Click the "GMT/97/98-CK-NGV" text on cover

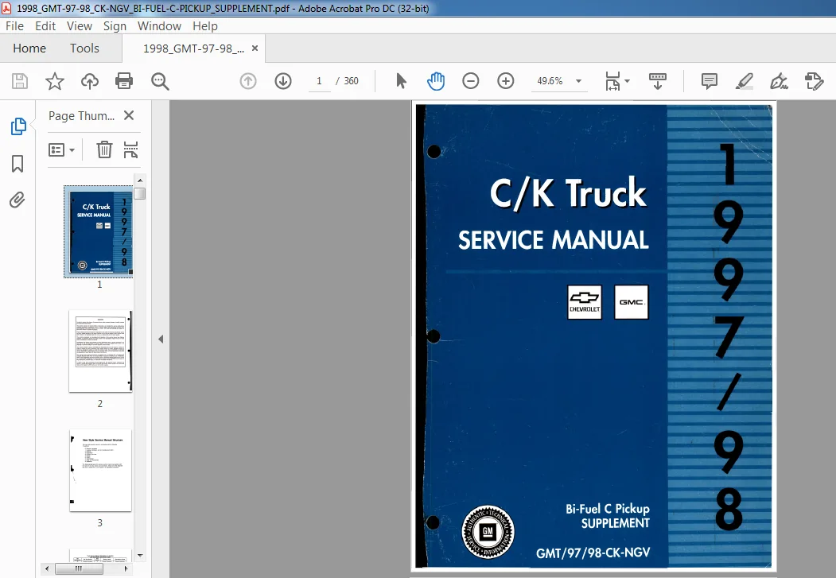pos(593,553)
